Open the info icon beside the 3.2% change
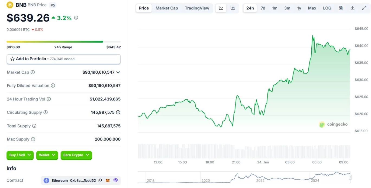371x188 pixels. [x=76, y=18]
